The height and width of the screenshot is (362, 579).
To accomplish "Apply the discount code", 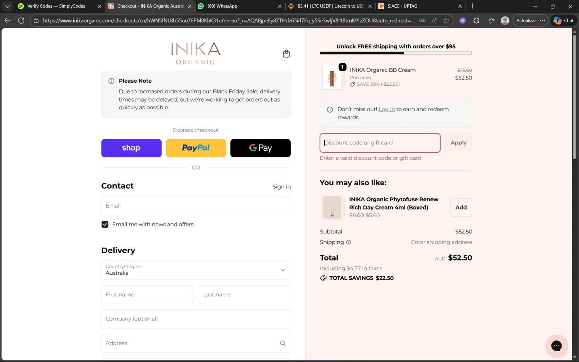I will tap(459, 143).
